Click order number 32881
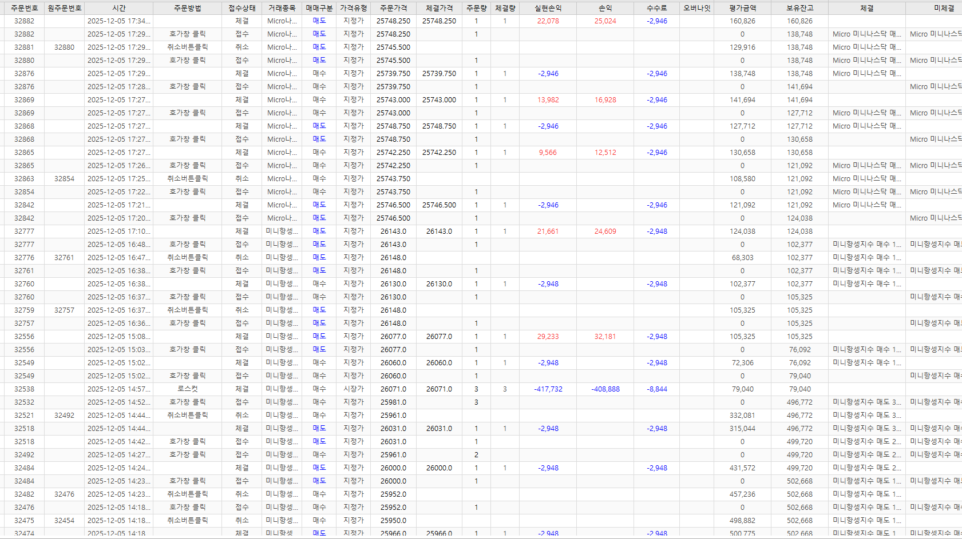This screenshot has width=962, height=539. pyautogui.click(x=24, y=47)
